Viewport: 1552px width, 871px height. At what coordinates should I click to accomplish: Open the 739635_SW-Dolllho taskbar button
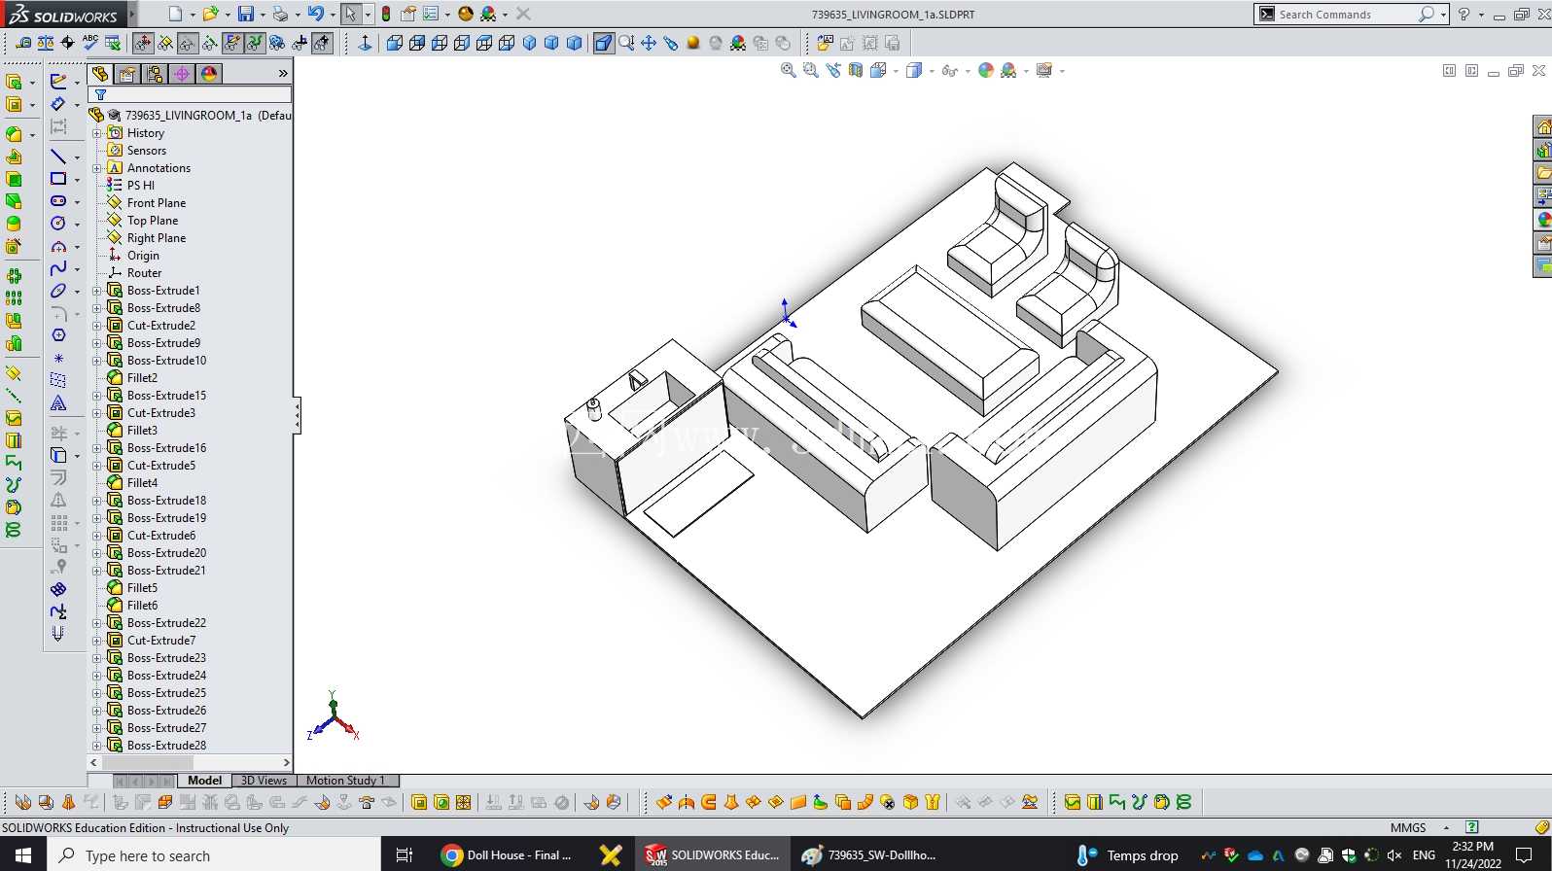point(869,855)
